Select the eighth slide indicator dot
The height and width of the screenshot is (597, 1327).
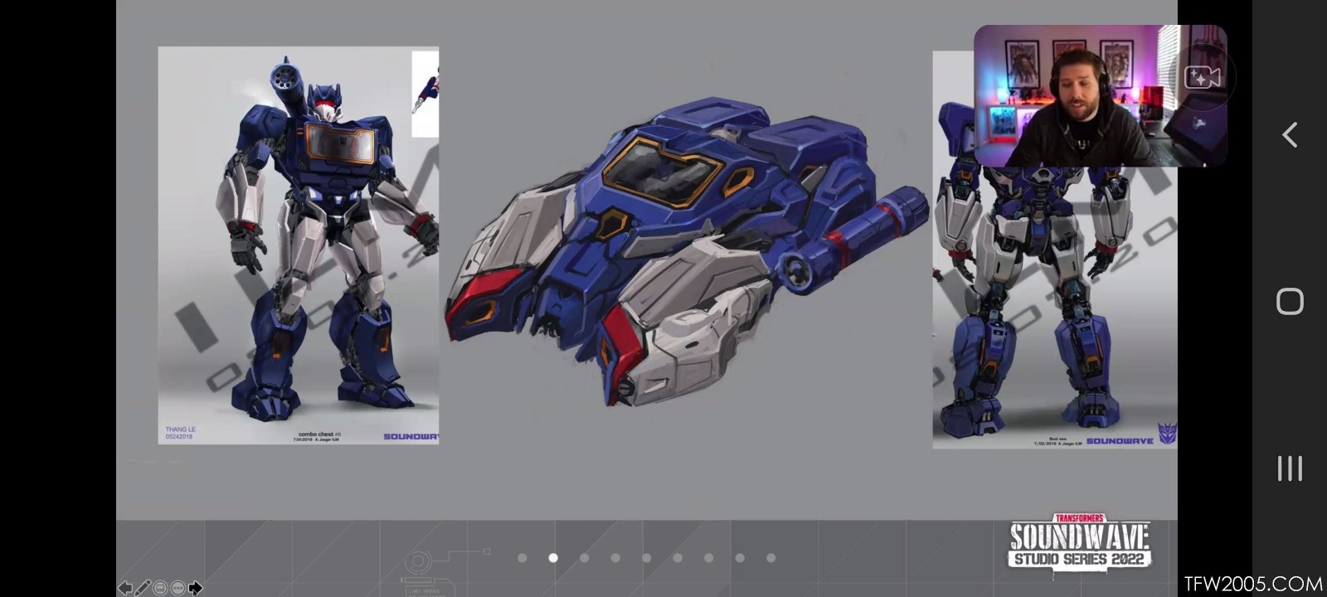click(740, 558)
